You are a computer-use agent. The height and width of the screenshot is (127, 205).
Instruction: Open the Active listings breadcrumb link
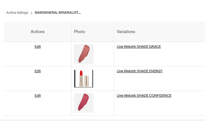(x=17, y=13)
